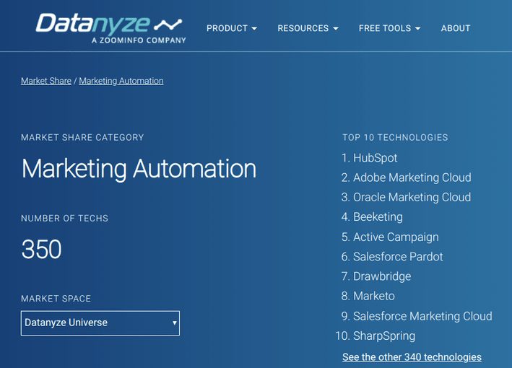Go to the ABOUT page
The height and width of the screenshot is (368, 512).
tap(456, 28)
